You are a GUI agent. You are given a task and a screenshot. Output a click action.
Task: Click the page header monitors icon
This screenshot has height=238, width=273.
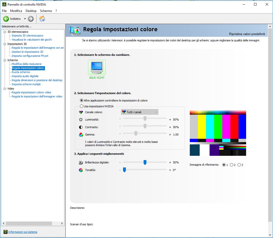tap(75, 31)
